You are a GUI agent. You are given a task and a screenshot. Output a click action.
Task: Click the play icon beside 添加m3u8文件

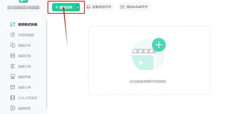pos(122,7)
